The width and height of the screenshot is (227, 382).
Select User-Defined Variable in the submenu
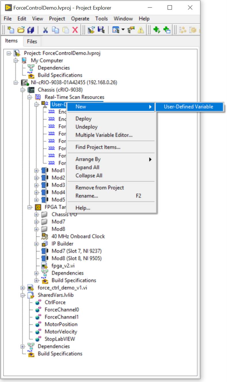point(189,107)
